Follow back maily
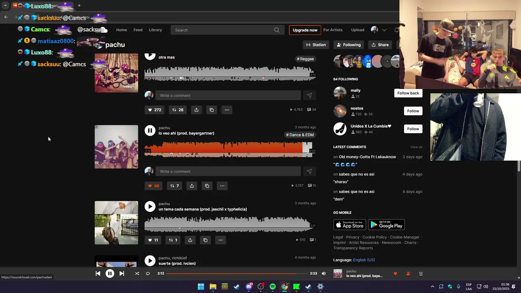 pyautogui.click(x=408, y=93)
